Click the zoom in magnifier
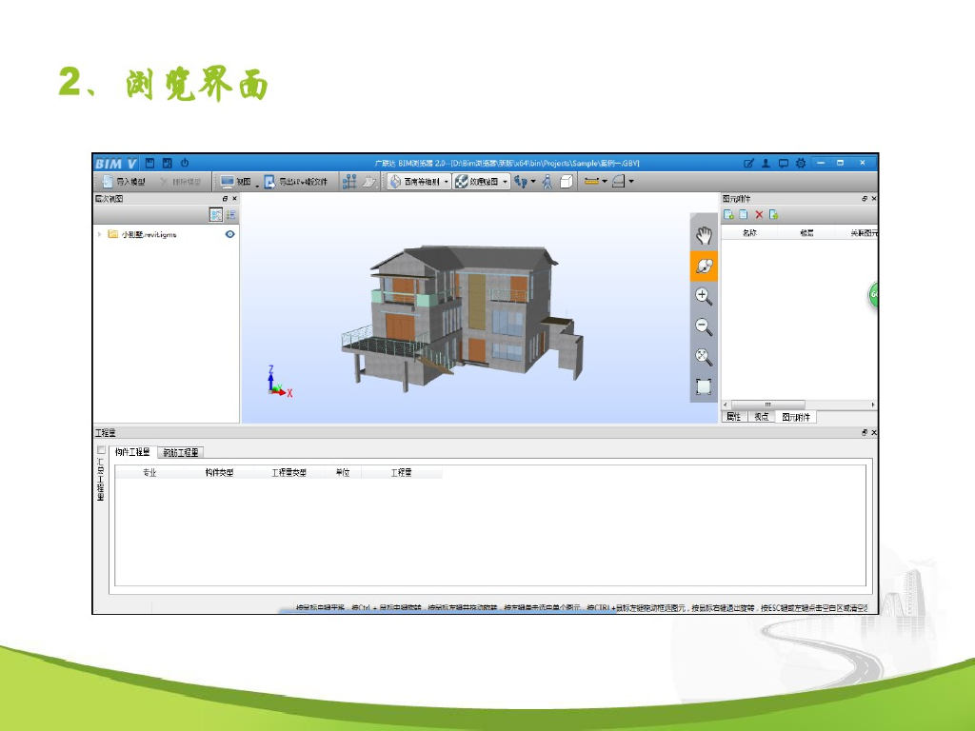Screen dimensions: 975x731 704,296
